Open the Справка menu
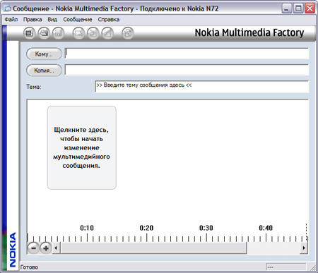This screenshot has height=273, width=318. pos(109,20)
